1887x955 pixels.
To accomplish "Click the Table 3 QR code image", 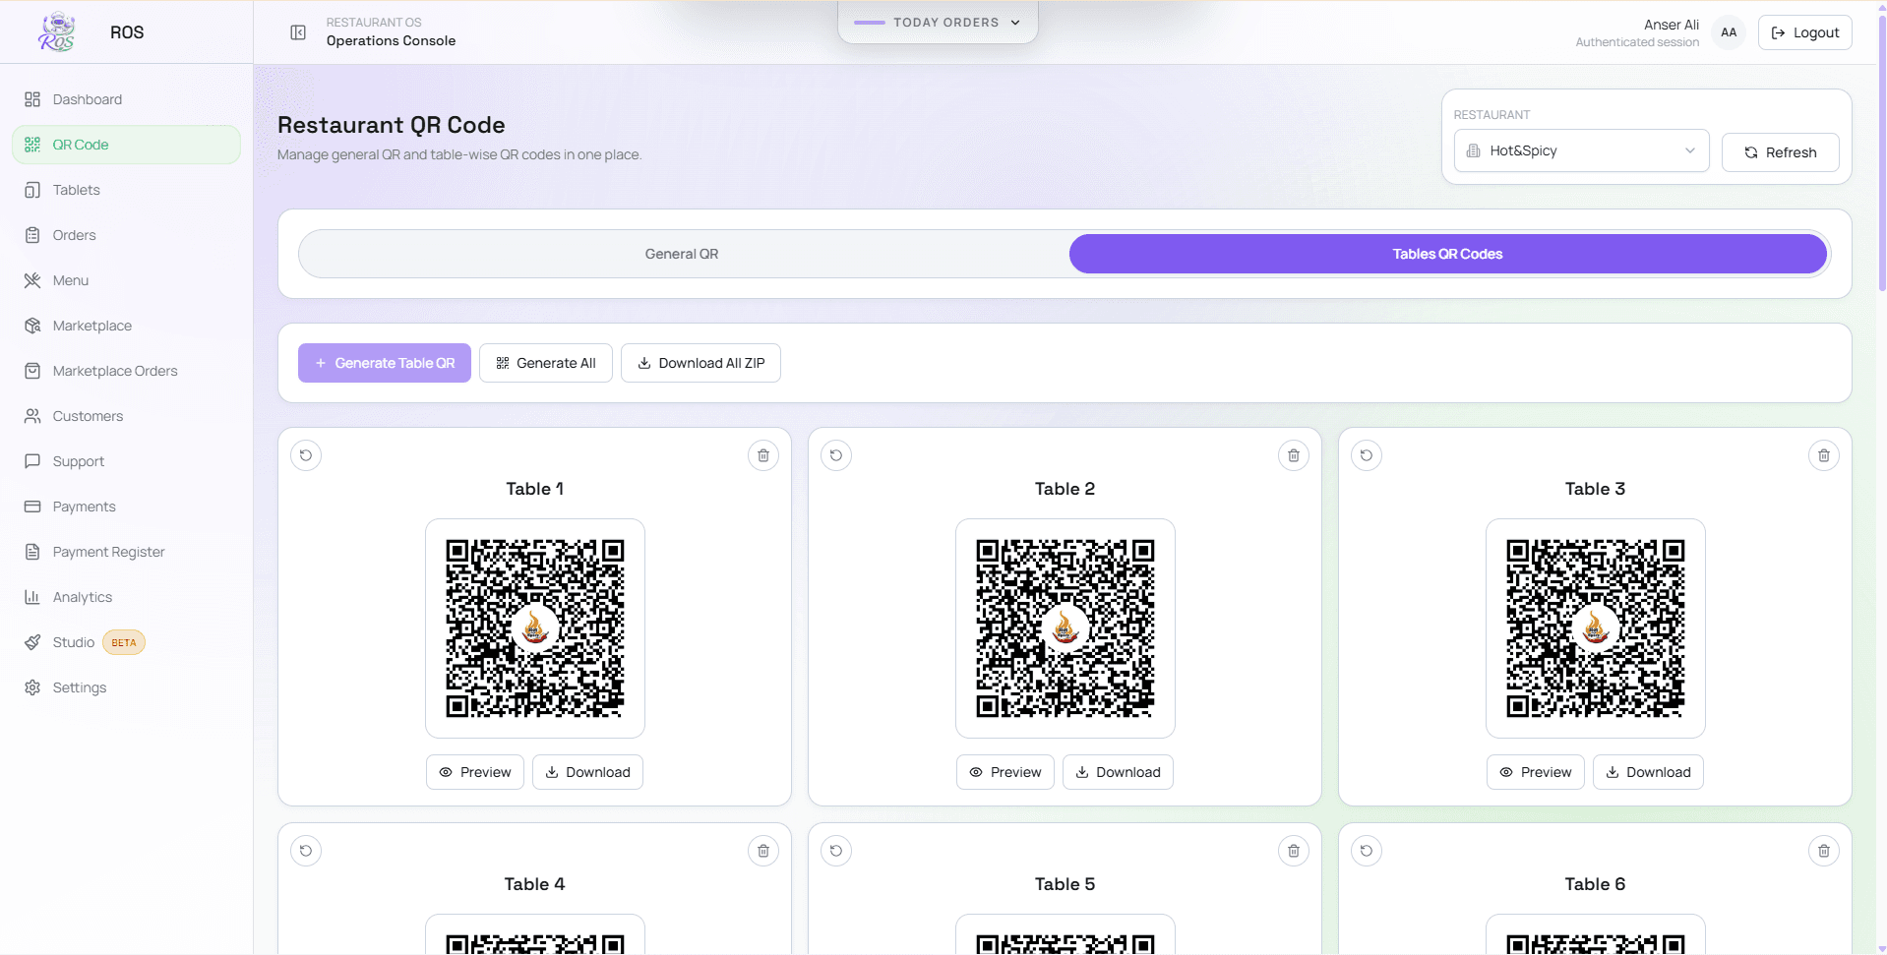I will click(x=1596, y=628).
